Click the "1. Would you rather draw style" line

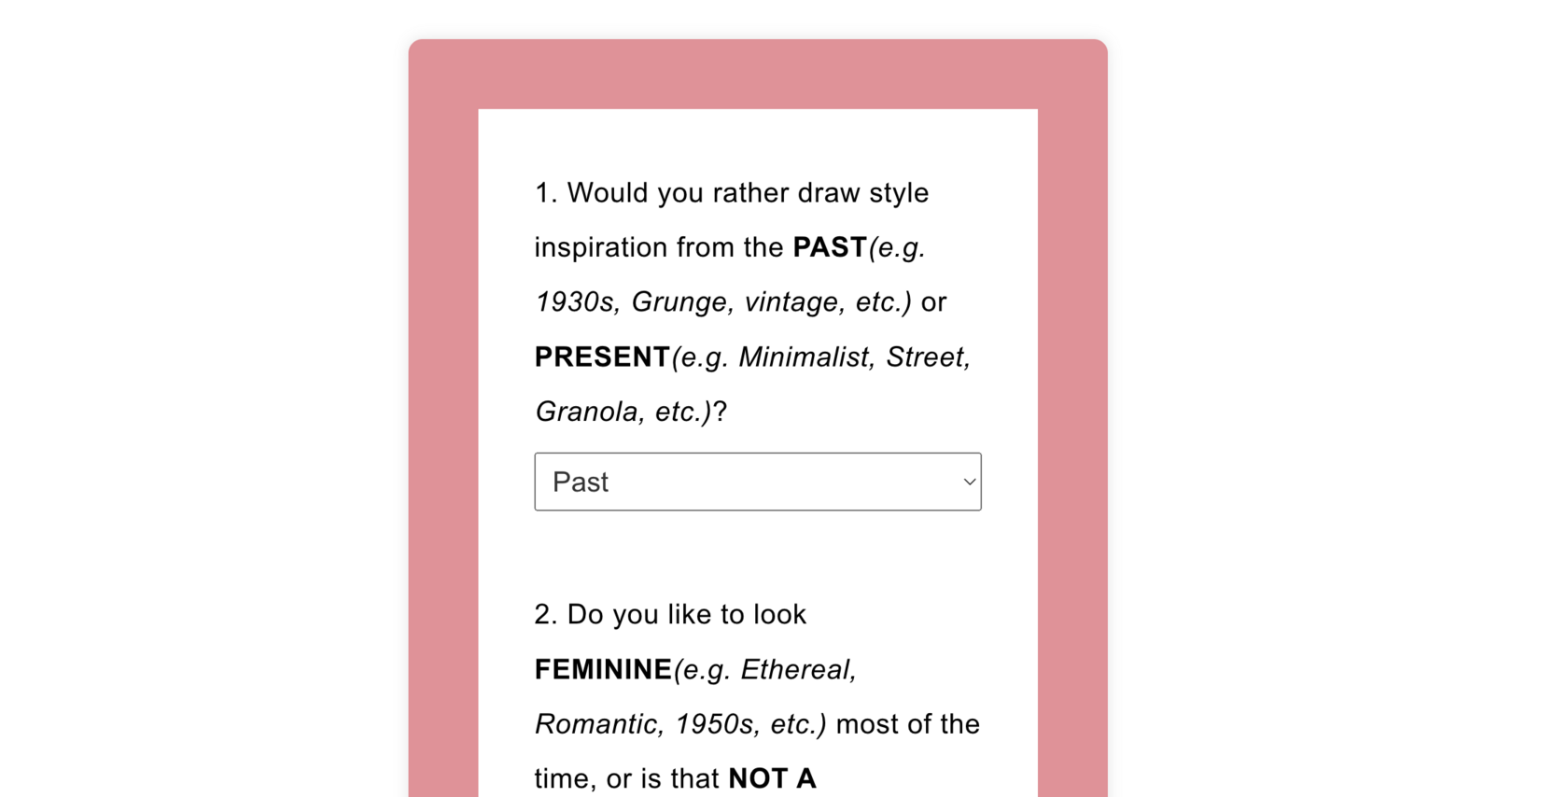(x=732, y=193)
